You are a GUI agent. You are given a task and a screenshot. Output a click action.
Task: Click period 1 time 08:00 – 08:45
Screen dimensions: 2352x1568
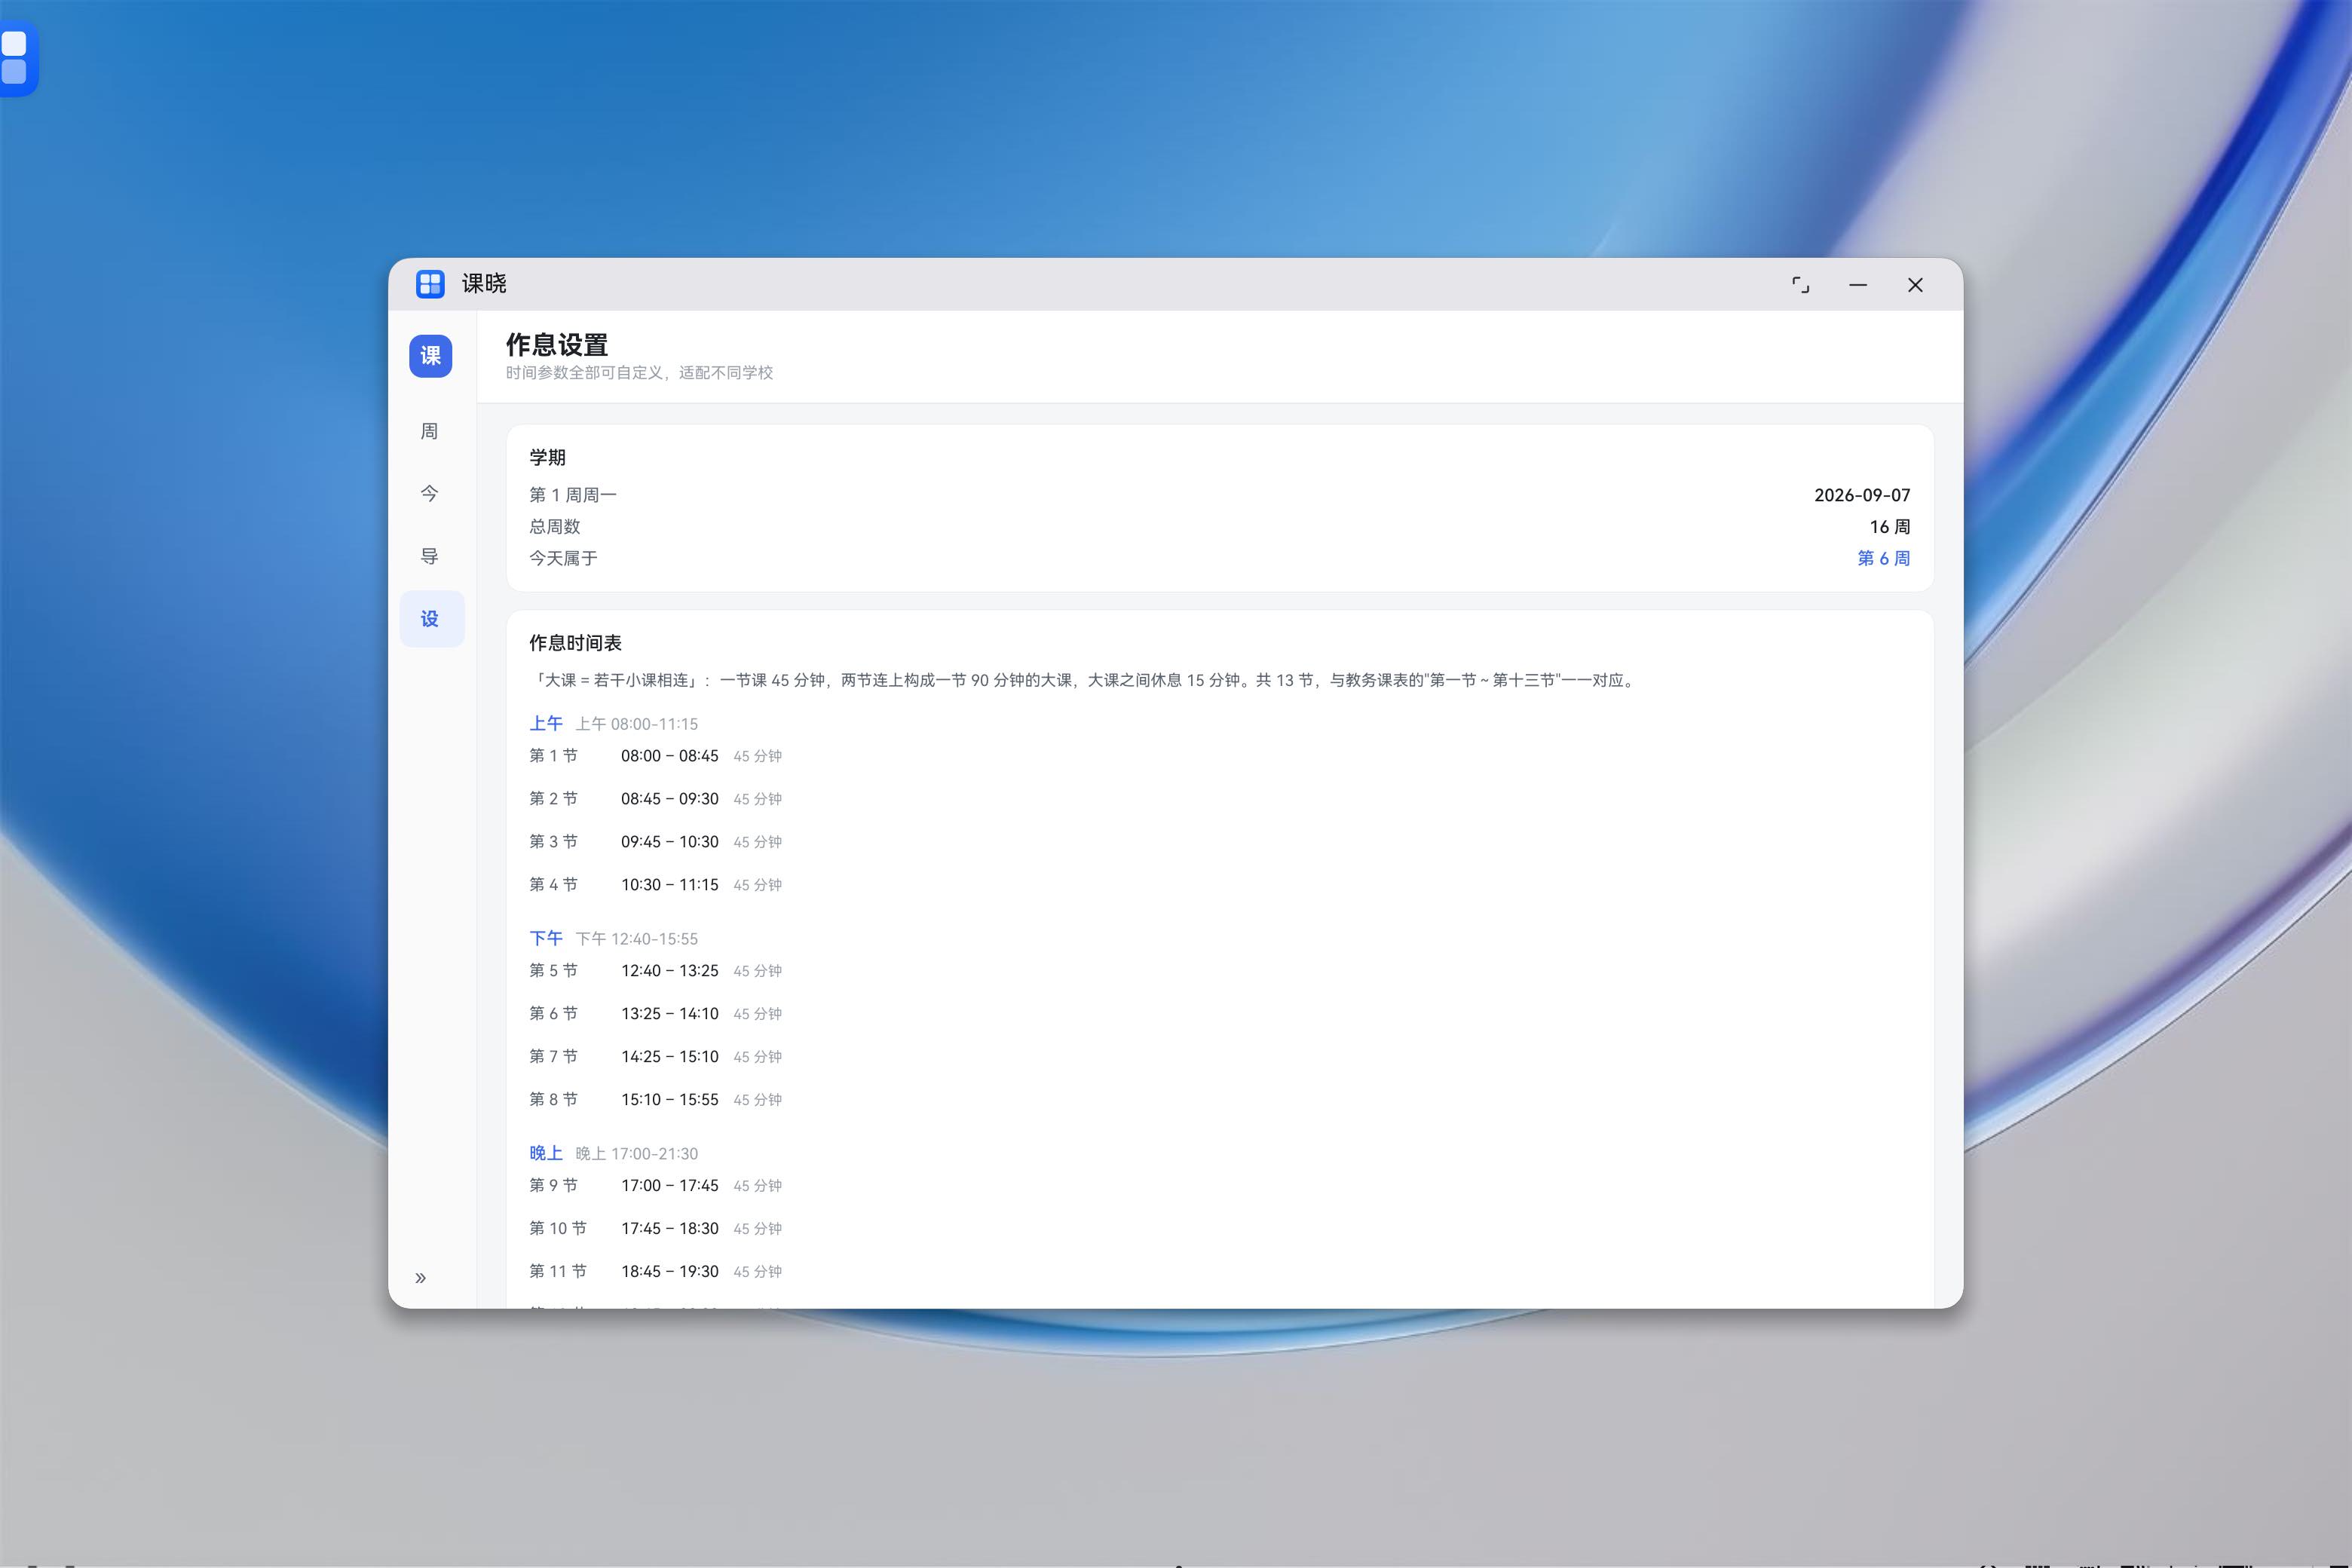[670, 756]
